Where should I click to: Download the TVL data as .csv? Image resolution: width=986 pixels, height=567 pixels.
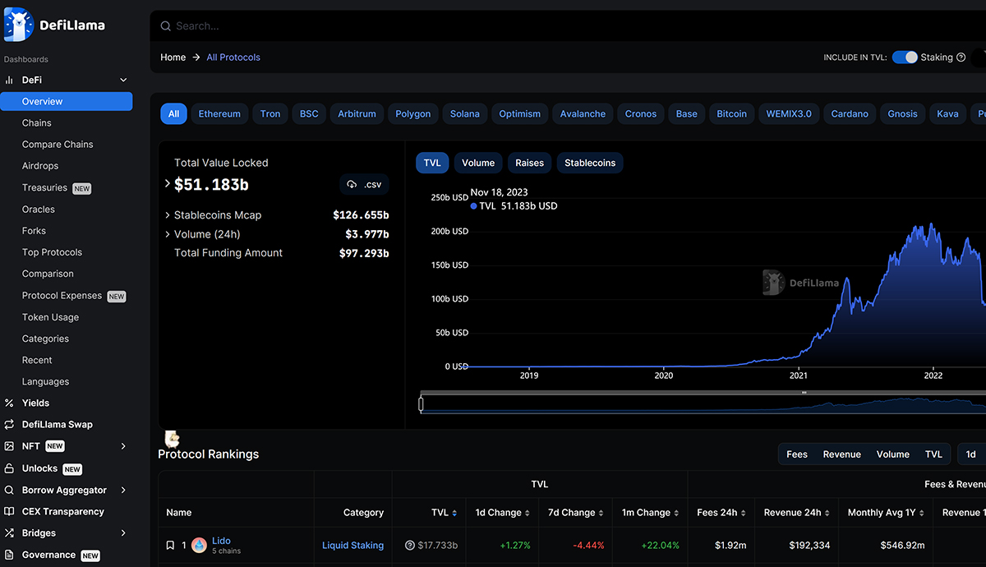point(364,184)
